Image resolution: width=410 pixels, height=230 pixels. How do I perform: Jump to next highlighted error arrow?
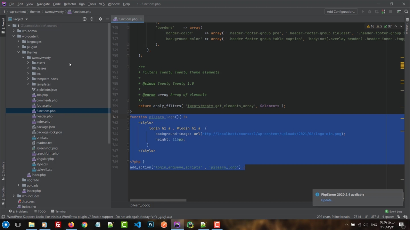401,27
